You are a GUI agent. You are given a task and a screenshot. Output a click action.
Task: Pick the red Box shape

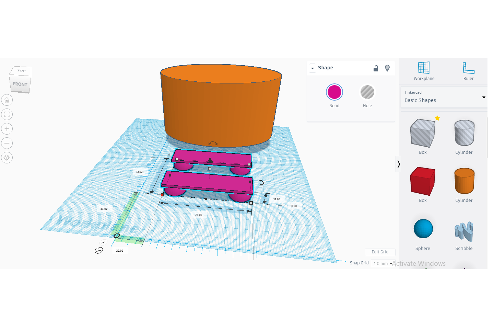423,181
